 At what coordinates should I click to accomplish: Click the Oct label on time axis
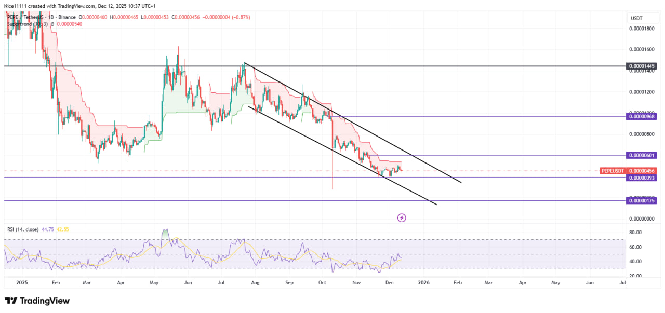coord(322,283)
